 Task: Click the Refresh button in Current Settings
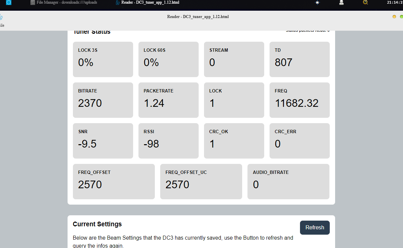[315, 228]
